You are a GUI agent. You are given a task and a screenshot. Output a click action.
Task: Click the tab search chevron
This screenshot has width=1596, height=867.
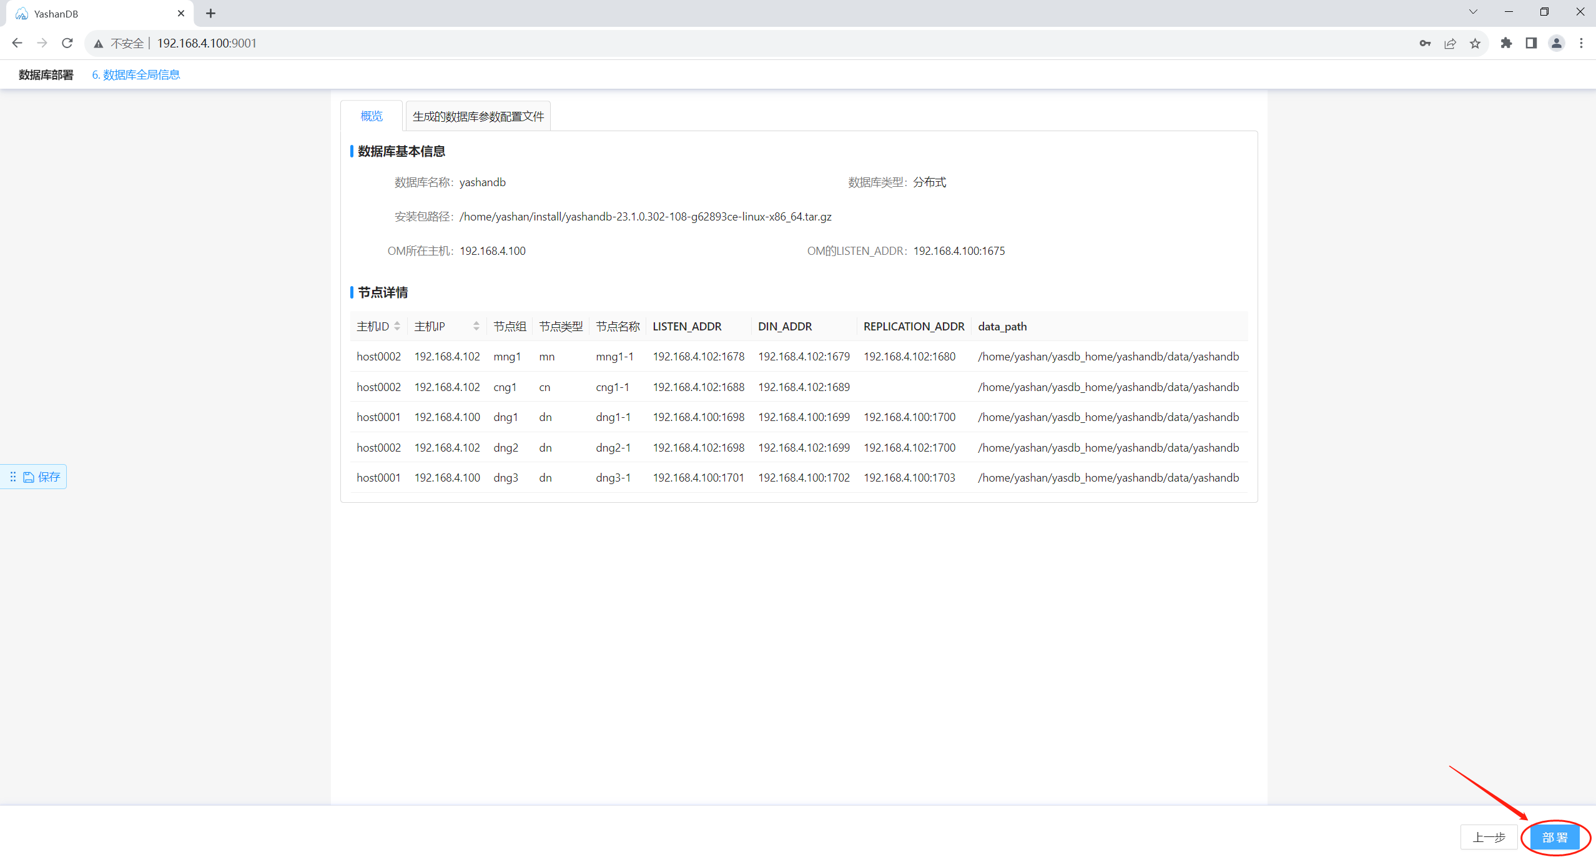pyautogui.click(x=1473, y=12)
